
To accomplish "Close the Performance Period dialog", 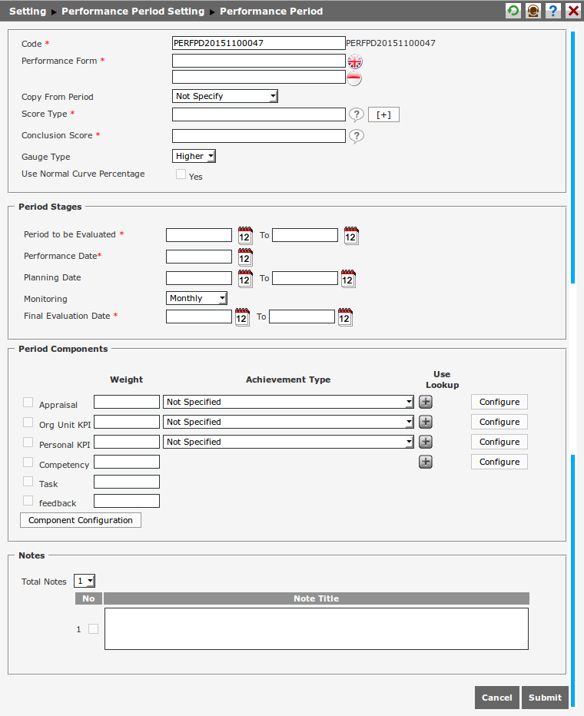I will click(x=573, y=11).
